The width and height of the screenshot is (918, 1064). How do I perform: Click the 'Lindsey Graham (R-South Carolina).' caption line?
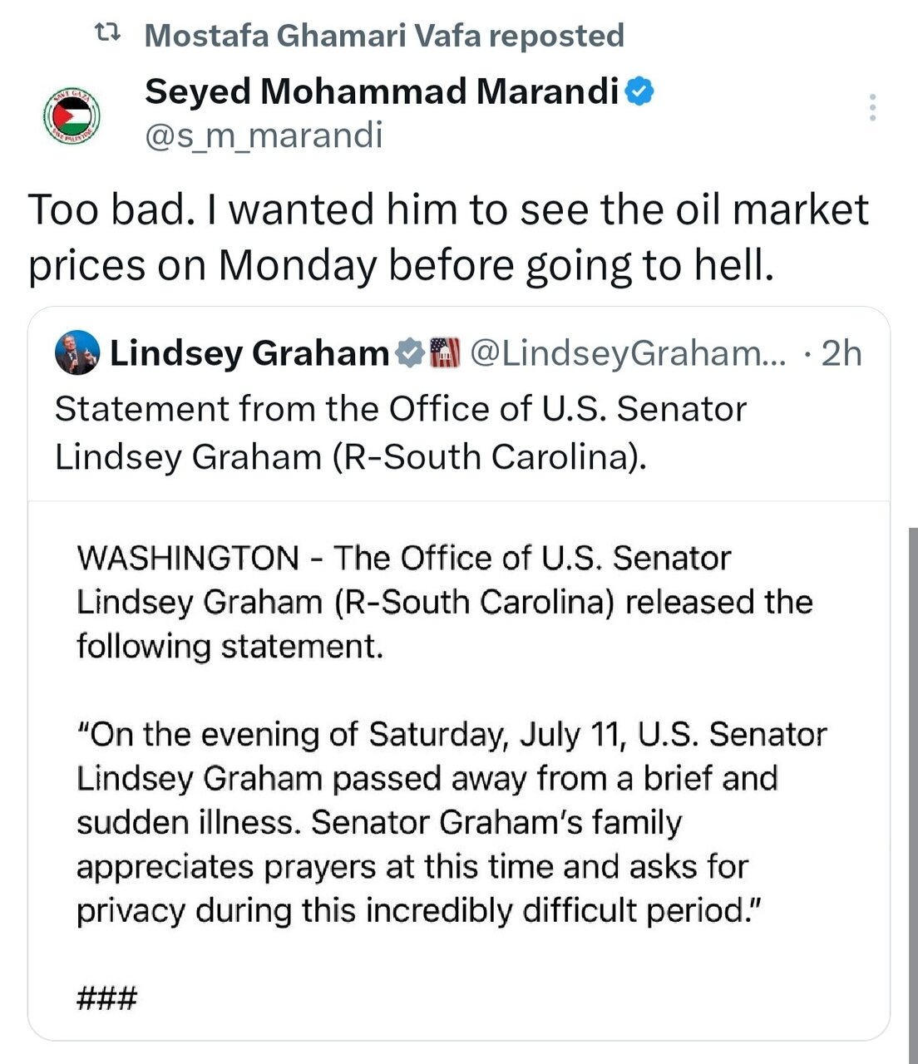tap(350, 457)
